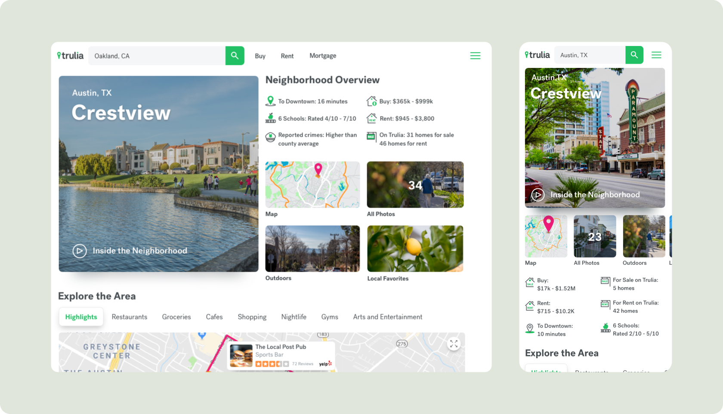Select the Highlights filter button

(81, 317)
